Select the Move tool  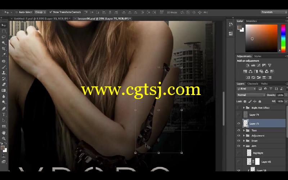click(x=4, y=25)
